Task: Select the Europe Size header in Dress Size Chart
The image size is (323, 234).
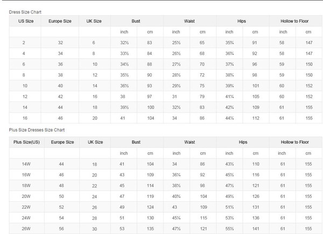Action: (x=60, y=21)
